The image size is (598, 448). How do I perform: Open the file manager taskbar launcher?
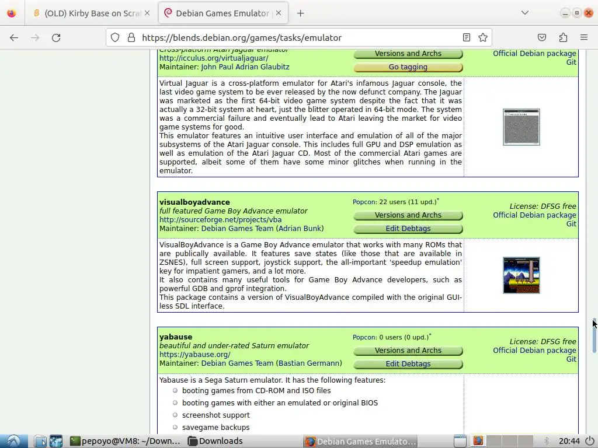40,441
